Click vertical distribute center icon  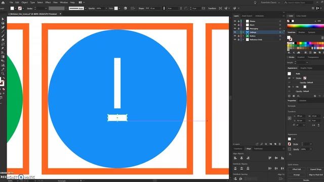point(241,168)
